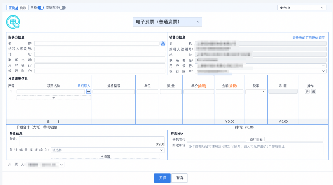Click the 0/200 remark character counter

[160, 144]
